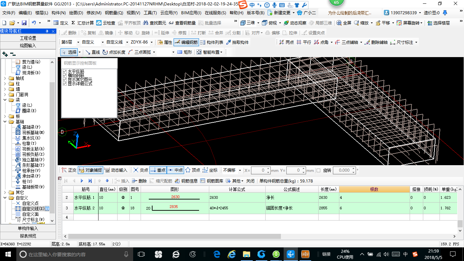Click the Undo arrow icon
Viewport: 464px width, 261px height.
[x=34, y=23]
